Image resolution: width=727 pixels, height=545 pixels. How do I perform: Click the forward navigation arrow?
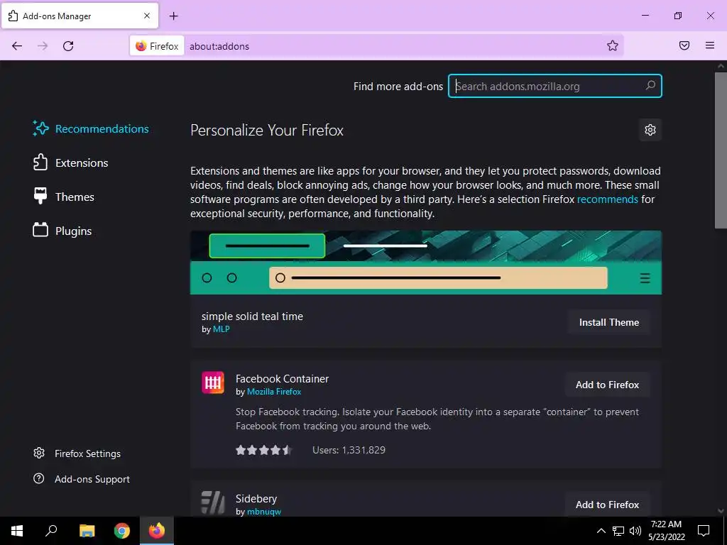43,46
